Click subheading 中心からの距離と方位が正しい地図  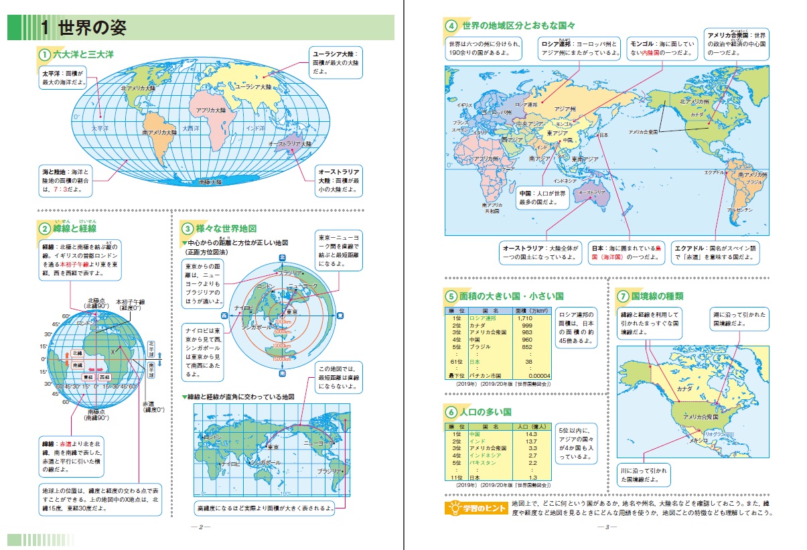[x=238, y=242]
